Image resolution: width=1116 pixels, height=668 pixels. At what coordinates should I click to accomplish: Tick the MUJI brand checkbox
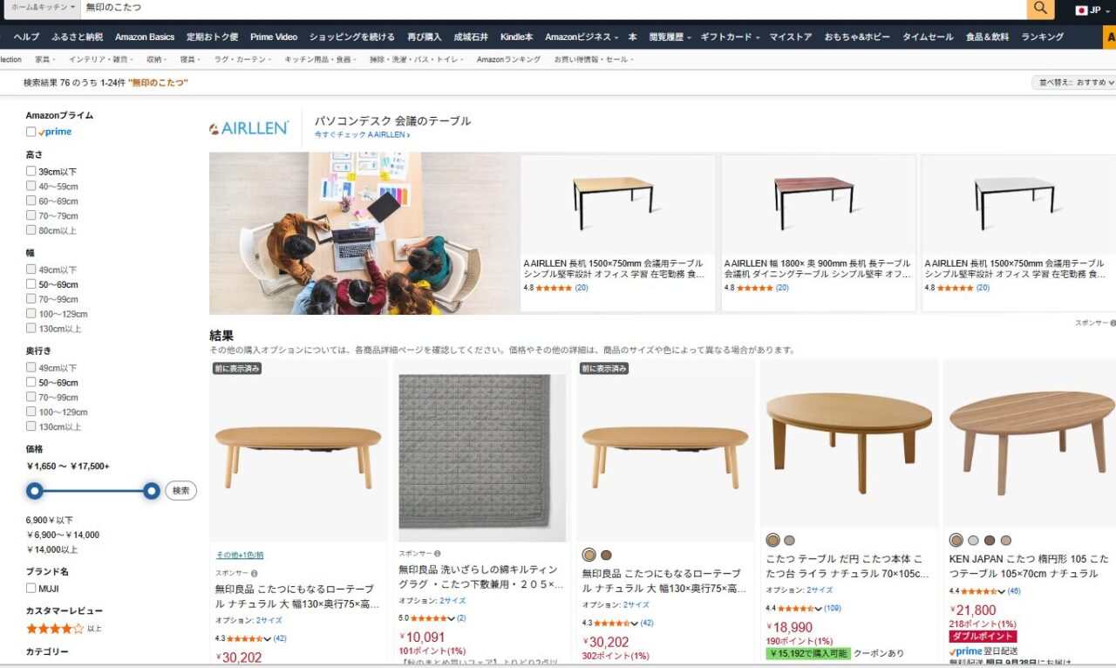point(31,589)
